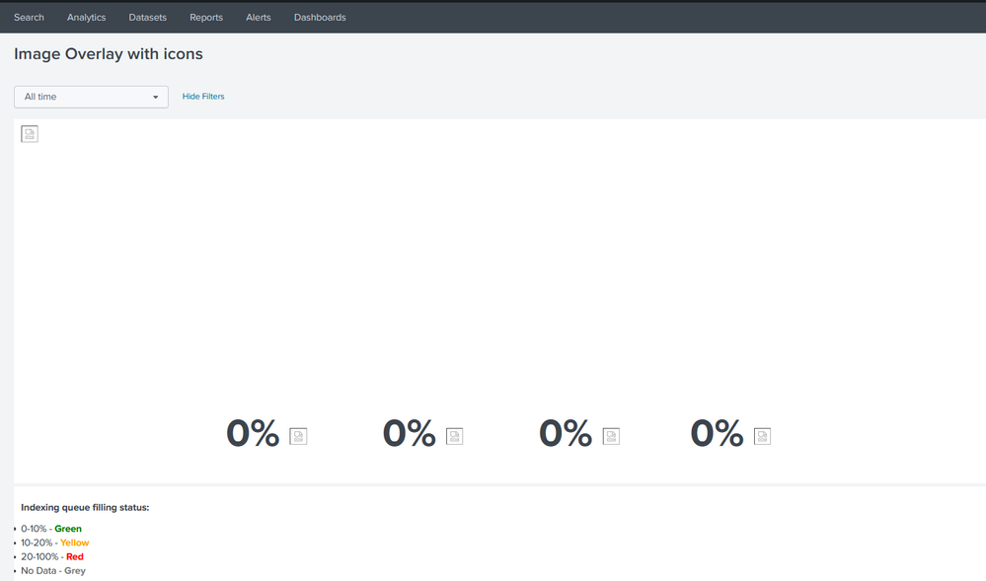Go to the Analytics menu item
The height and width of the screenshot is (581, 986).
tap(86, 17)
